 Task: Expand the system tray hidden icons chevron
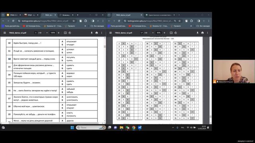tap(173, 128)
